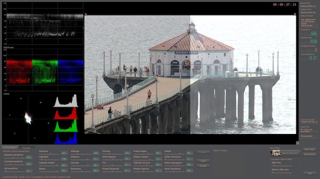Screen dimensions: 320x179
Task: Click the Noise Suppression slider
Action: pyautogui.click(x=175, y=165)
